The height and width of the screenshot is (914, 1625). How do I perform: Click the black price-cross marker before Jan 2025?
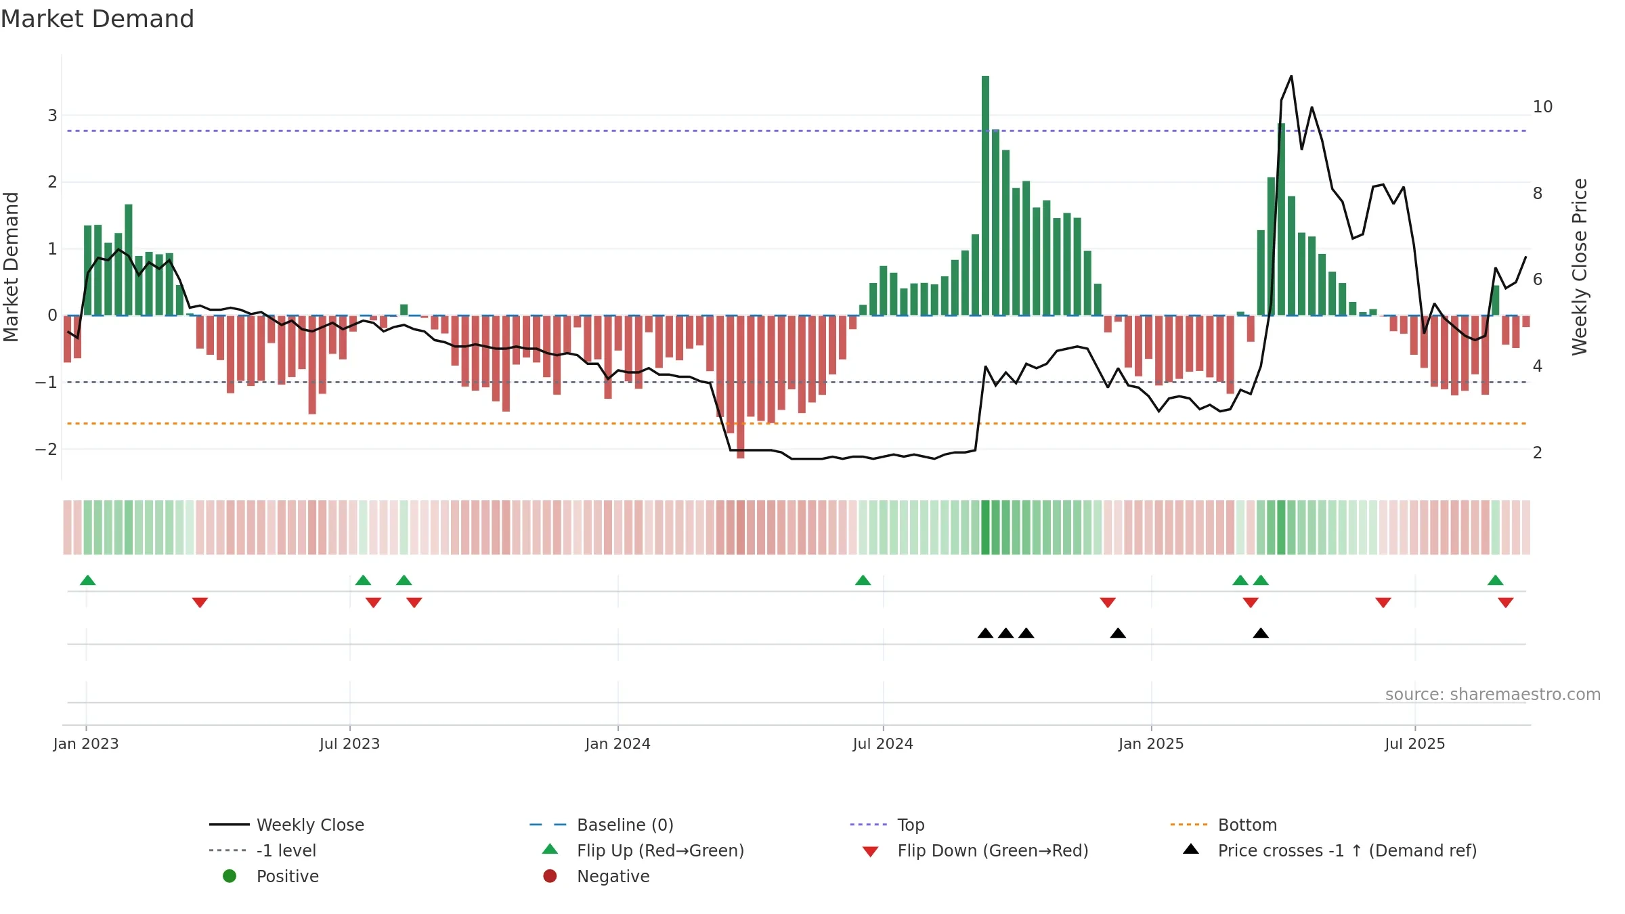[1118, 633]
